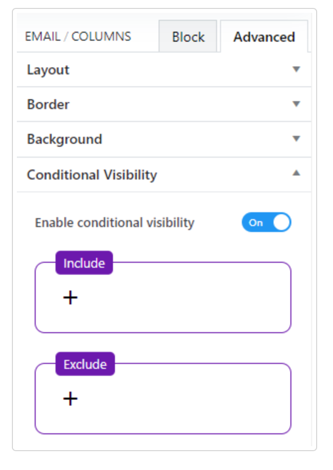
Task: Expand the Border section arrow
Action: (296, 104)
